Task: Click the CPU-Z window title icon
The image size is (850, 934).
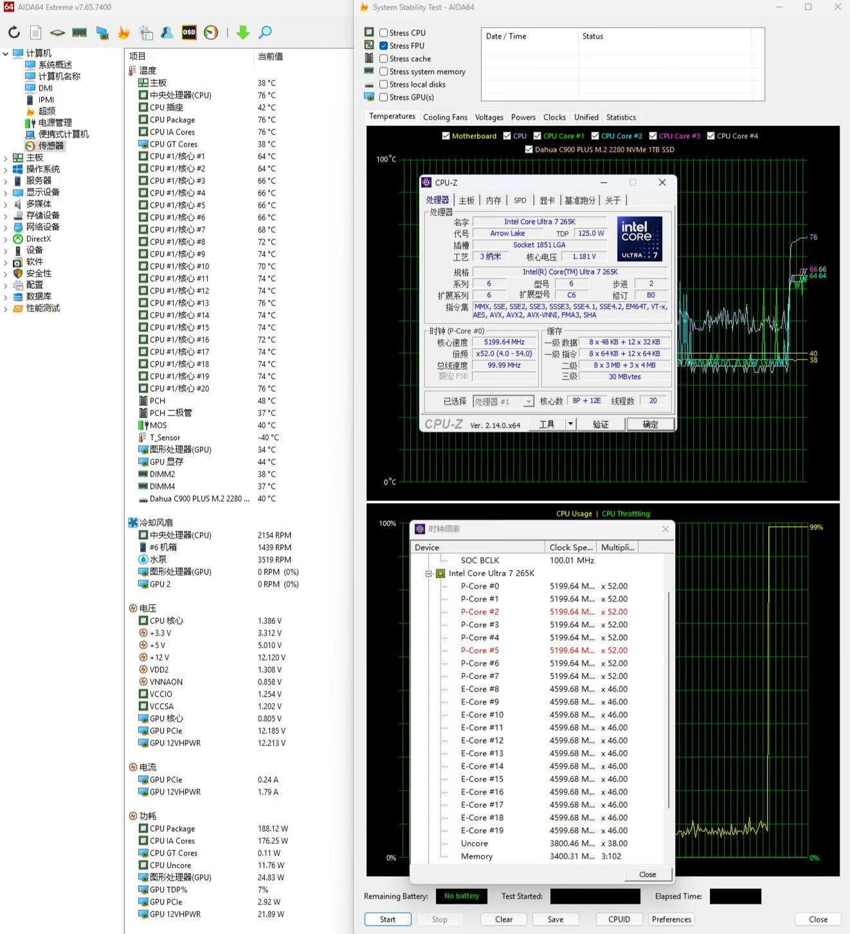Action: click(426, 183)
